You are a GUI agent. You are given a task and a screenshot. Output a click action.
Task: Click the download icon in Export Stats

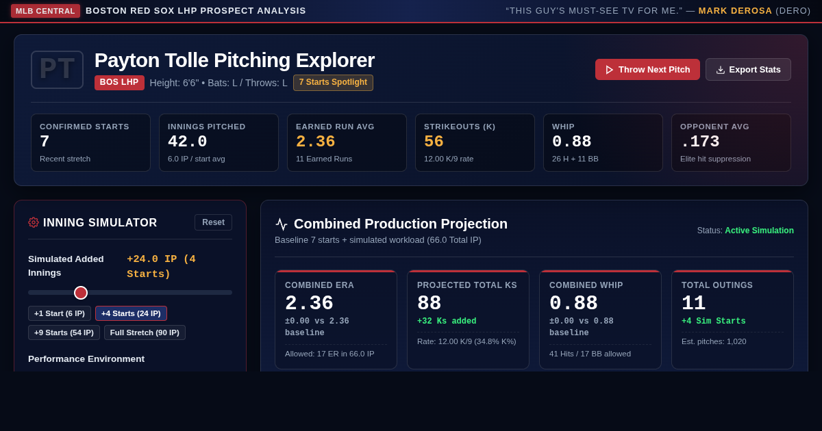click(x=721, y=70)
